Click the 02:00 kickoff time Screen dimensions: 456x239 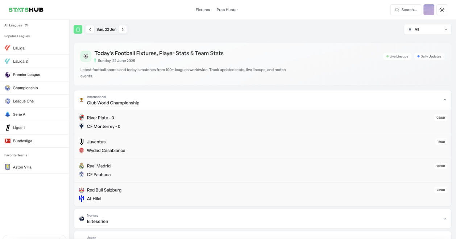coord(441,118)
